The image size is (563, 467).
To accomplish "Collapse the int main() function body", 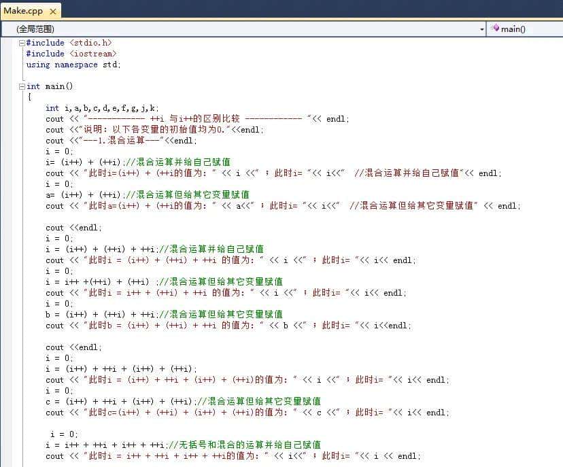I will [x=20, y=86].
